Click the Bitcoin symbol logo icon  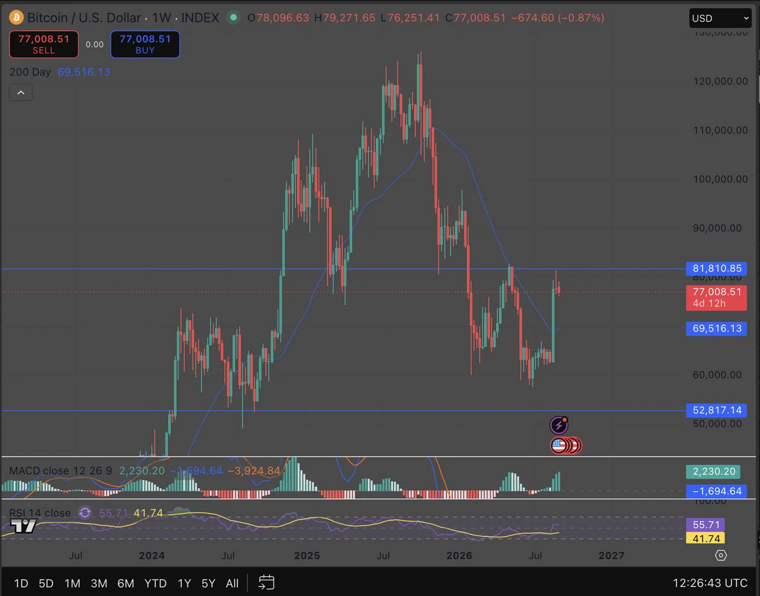click(16, 18)
